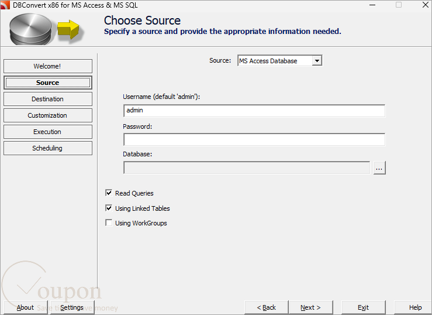Switch to the Execution step

pyautogui.click(x=48, y=132)
